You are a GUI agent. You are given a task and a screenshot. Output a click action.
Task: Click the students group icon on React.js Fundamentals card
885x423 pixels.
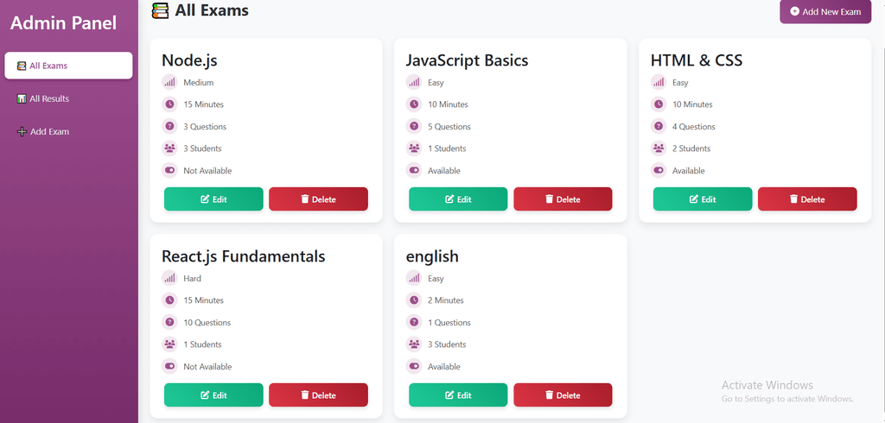pos(169,344)
